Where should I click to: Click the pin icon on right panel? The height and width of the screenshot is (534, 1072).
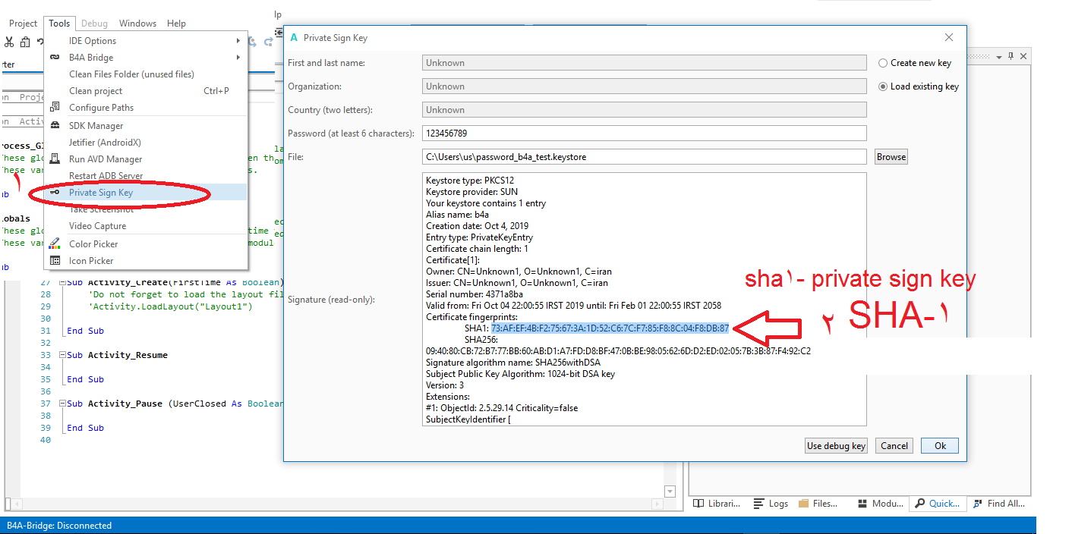click(1011, 57)
